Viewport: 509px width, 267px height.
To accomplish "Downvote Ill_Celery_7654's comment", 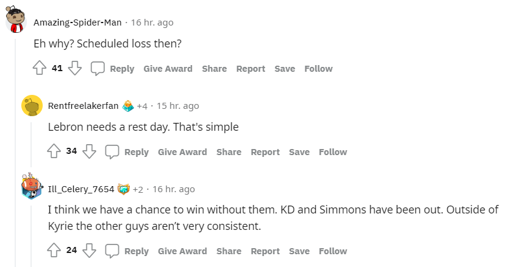I will coord(90,251).
